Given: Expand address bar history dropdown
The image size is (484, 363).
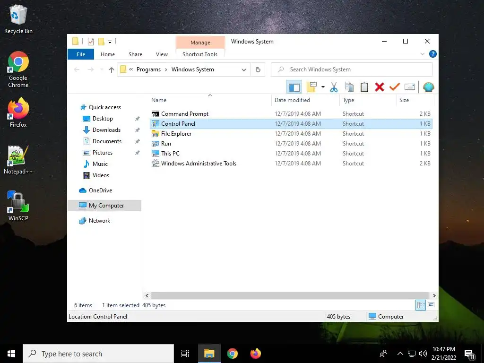Looking at the screenshot, I should point(244,70).
